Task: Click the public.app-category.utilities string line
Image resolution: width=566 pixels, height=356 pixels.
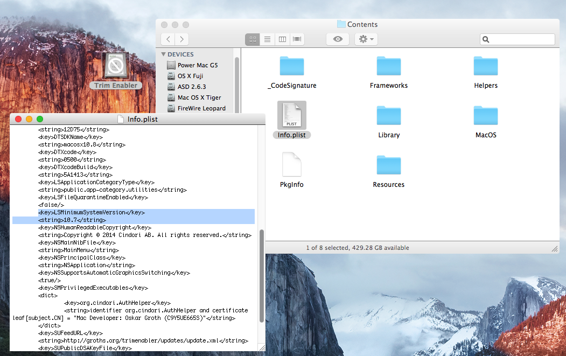Action: 112,190
